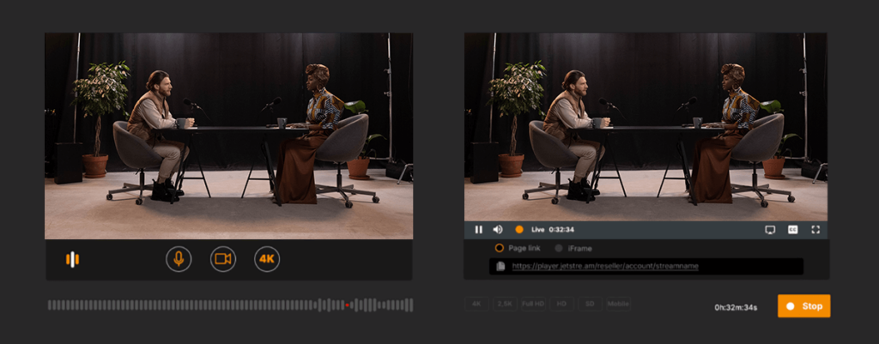Viewport: 879px width, 344px height.
Task: Select the Mobile quality option
Action: click(x=617, y=304)
